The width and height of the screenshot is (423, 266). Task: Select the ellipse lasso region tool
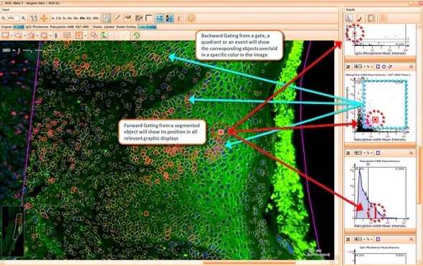coord(18,35)
